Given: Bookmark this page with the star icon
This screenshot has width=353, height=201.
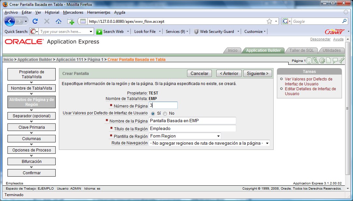Looking at the screenshot, I should tap(269, 22).
